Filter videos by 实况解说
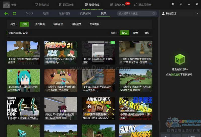This screenshot has width=201, height=137. coord(40,24)
